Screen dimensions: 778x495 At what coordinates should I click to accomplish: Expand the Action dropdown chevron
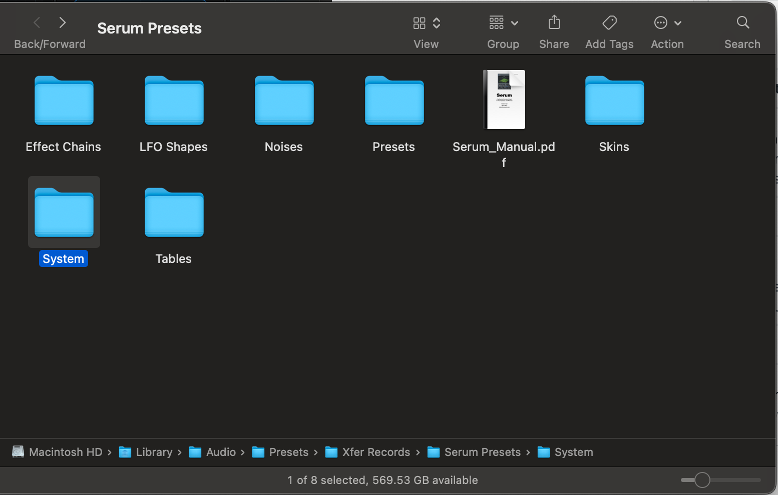[x=678, y=23]
